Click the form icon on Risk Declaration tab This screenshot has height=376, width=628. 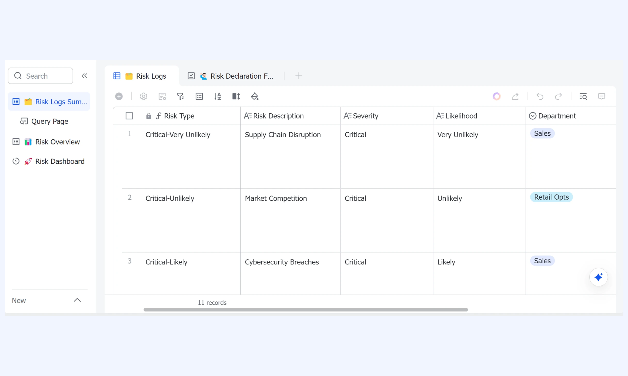click(x=191, y=76)
